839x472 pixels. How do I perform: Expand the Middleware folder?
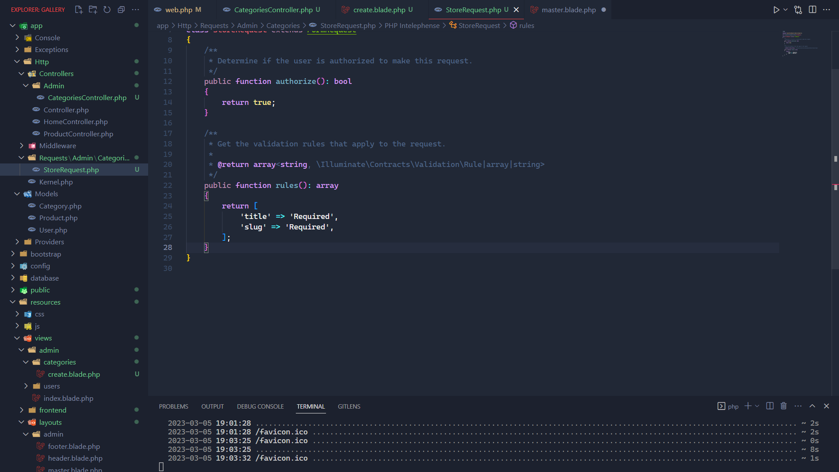(x=21, y=146)
